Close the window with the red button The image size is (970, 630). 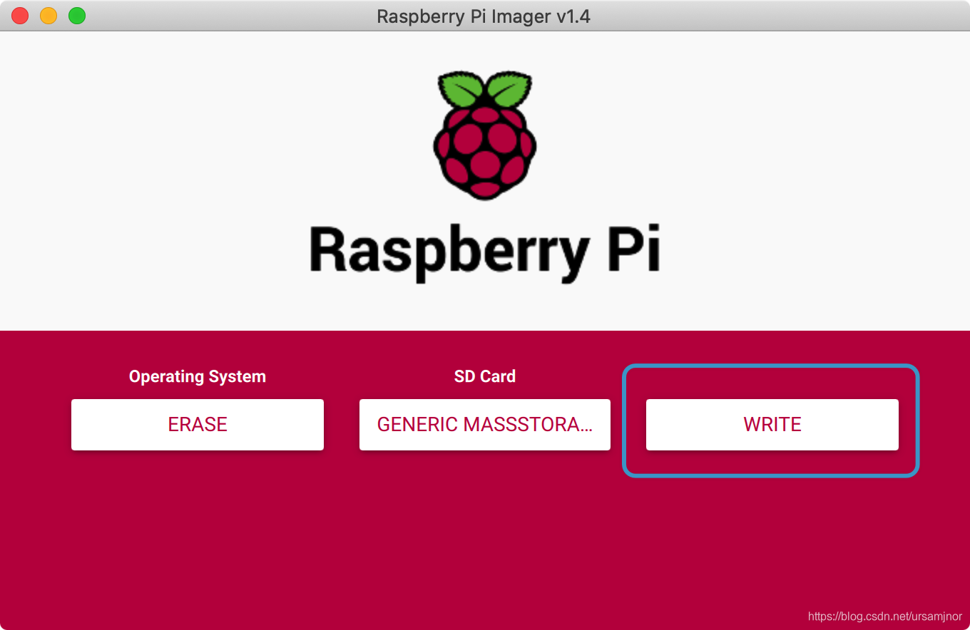tap(20, 16)
